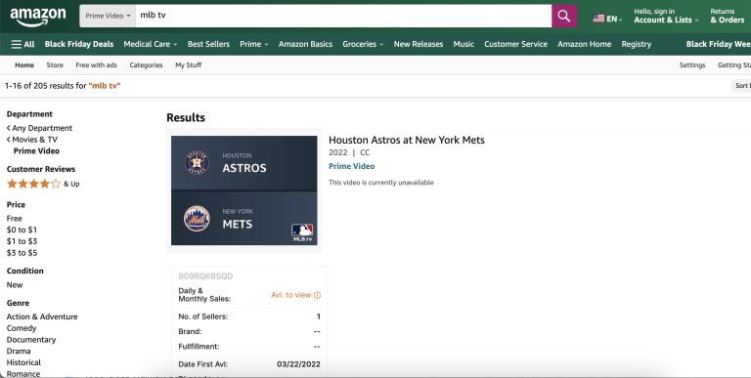The width and height of the screenshot is (751, 378).
Task: Click the Prime Video link under the title
Action: coord(352,166)
